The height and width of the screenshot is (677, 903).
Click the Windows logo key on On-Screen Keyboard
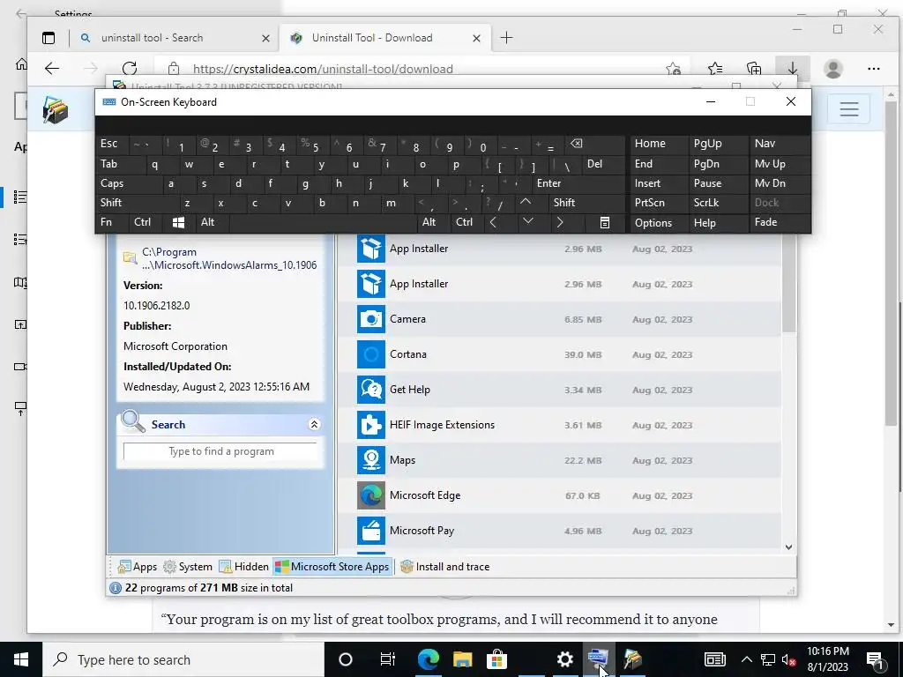178,222
